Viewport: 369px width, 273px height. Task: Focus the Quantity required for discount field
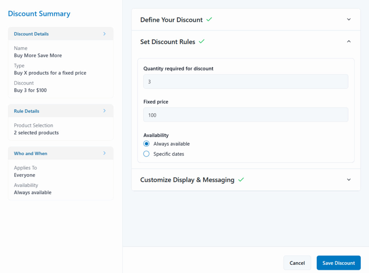tap(246, 82)
